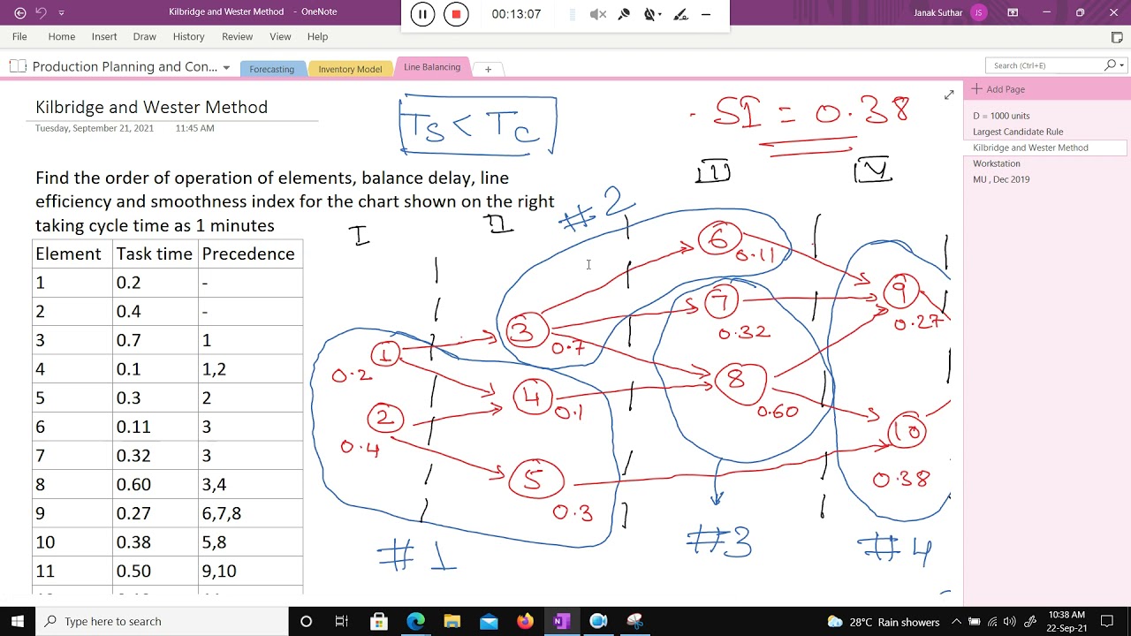Open the Insert ribbon tab
Screen dimensions: 1131x636
104,36
